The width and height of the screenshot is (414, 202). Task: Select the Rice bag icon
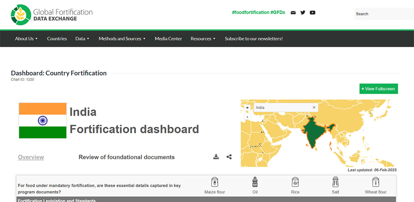point(295,182)
